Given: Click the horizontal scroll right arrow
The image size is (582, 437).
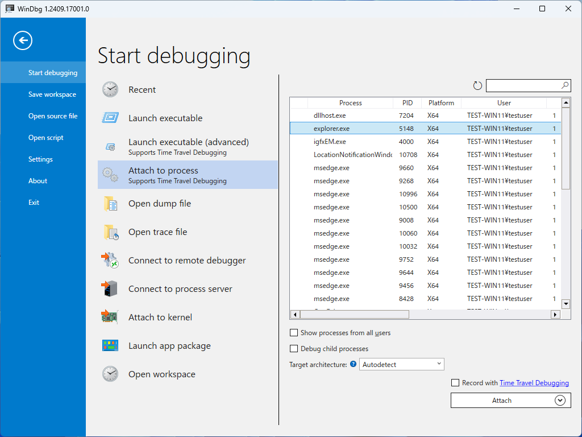Looking at the screenshot, I should 555,314.
